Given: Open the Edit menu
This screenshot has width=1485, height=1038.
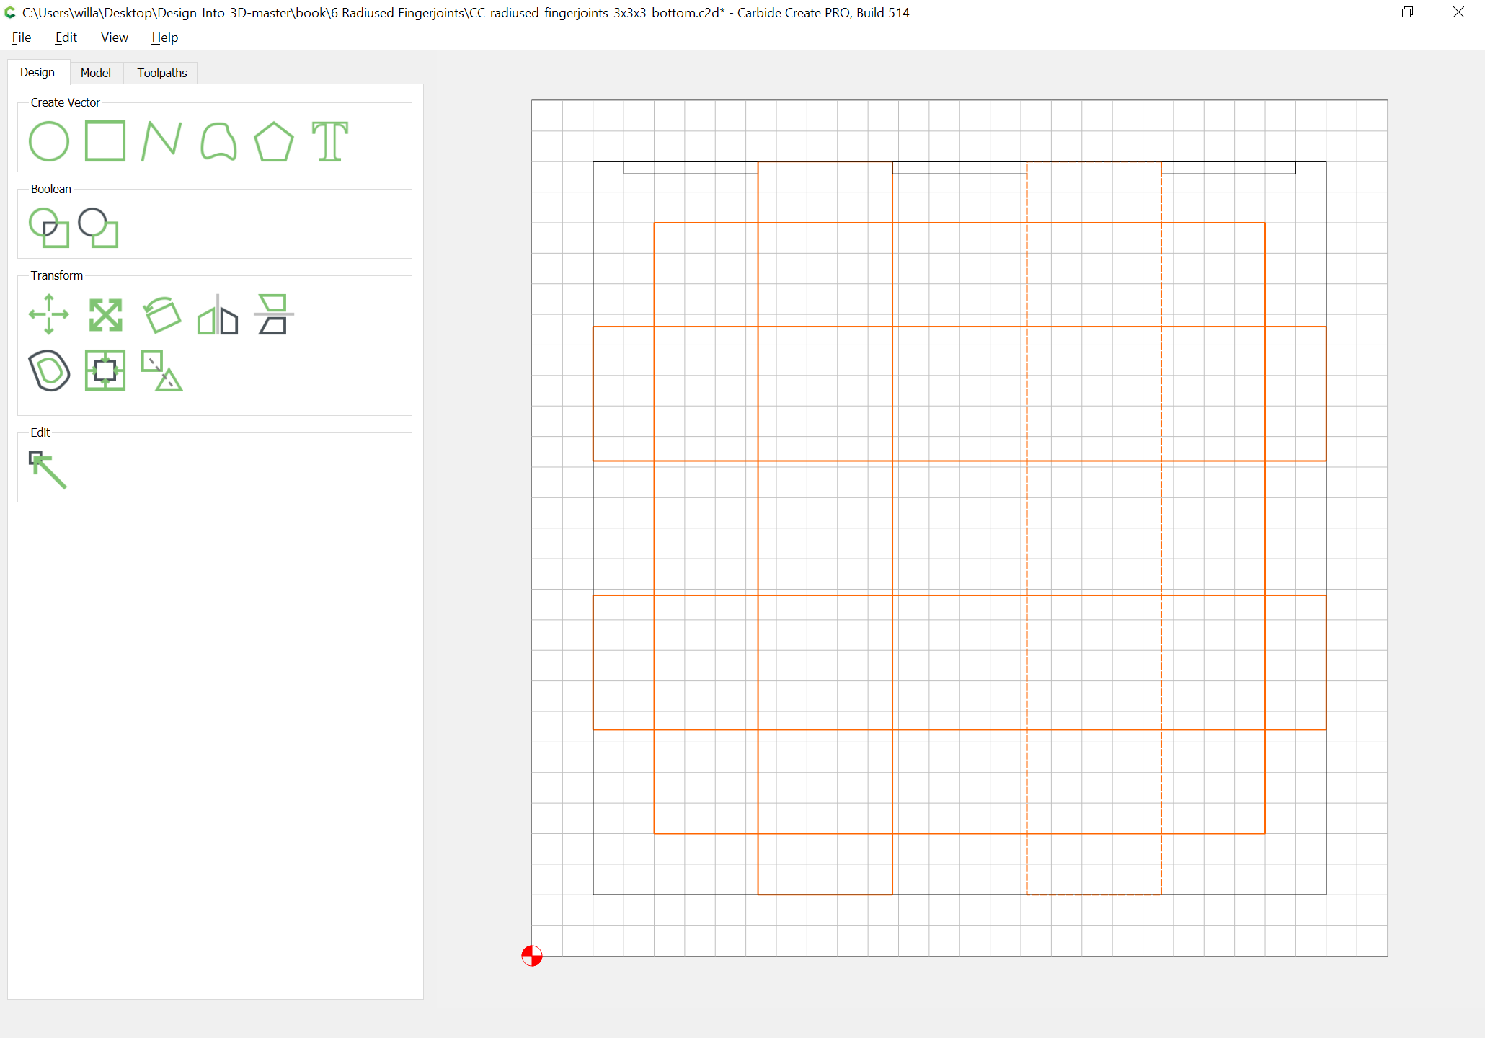Looking at the screenshot, I should click(66, 37).
